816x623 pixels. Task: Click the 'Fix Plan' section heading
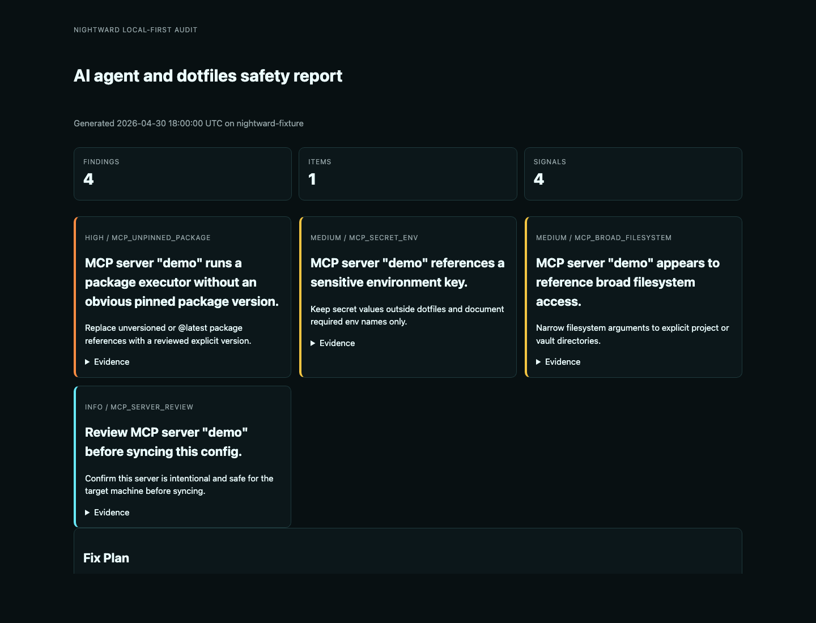click(106, 558)
